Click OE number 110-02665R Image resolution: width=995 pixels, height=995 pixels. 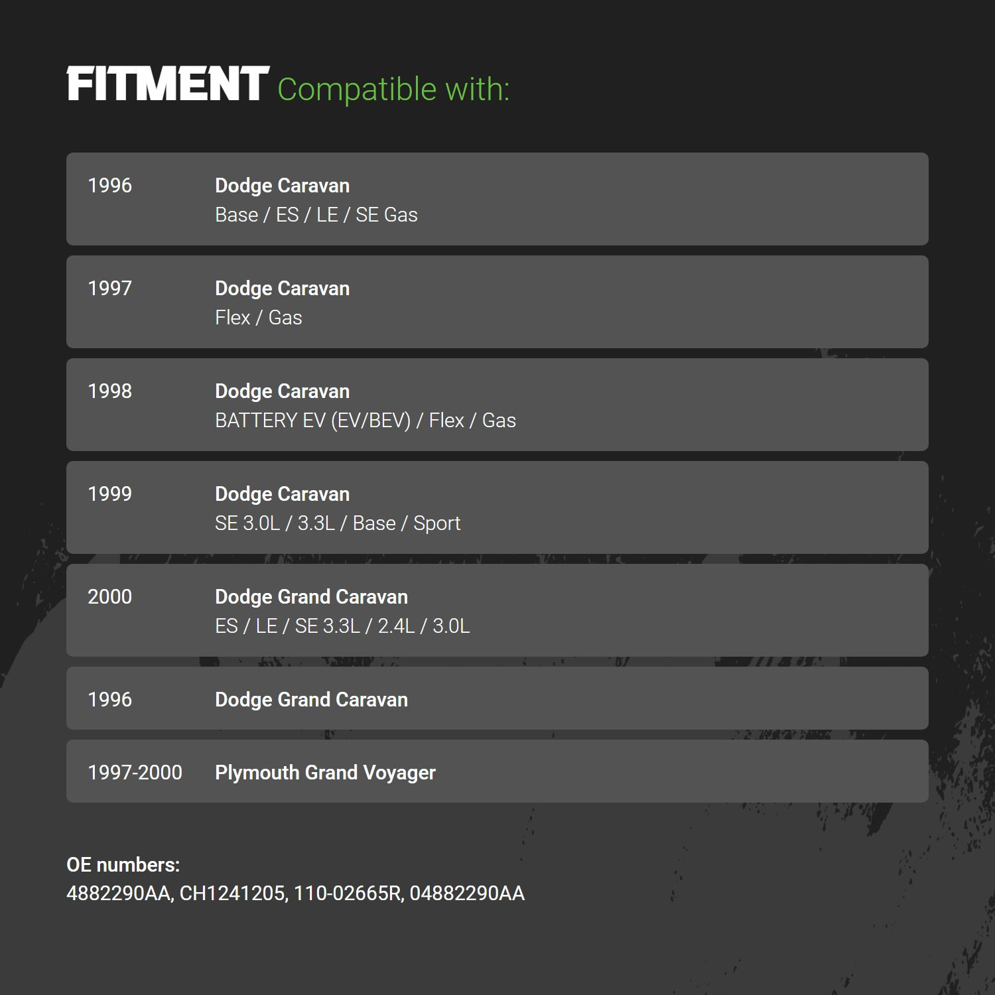point(348,894)
